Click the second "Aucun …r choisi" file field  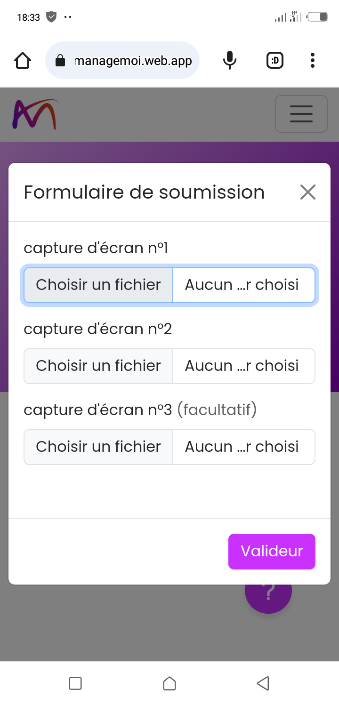[243, 366]
